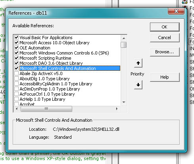This screenshot has width=194, height=164.
Task: Select 'Microsoft Access 10.0 Object Library' entry
Action: pos(54,43)
